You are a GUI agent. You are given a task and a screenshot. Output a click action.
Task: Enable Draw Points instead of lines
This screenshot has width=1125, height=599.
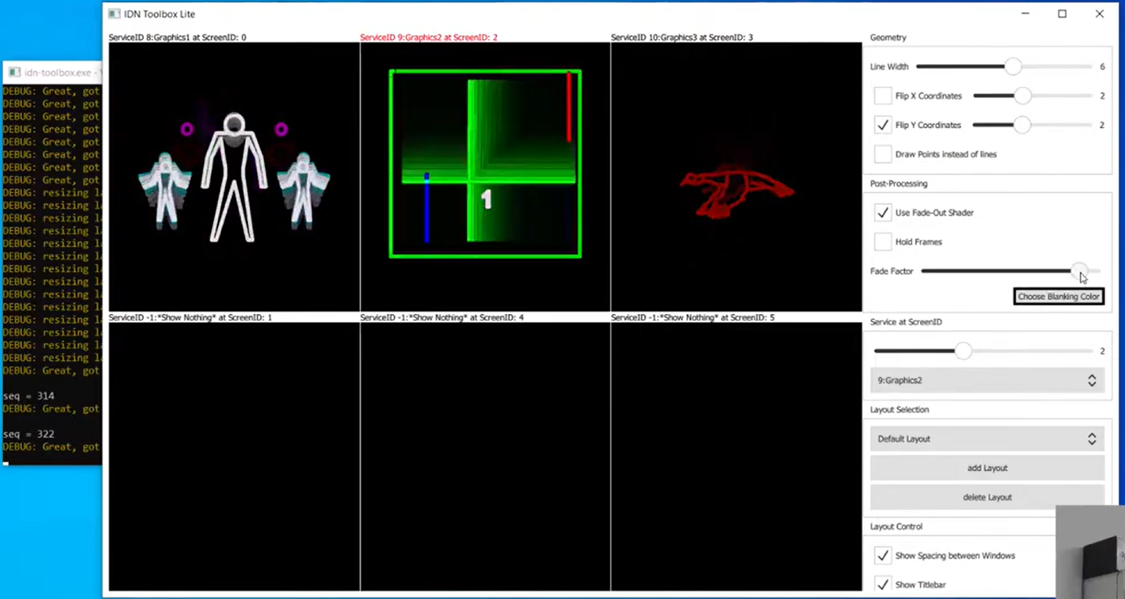click(x=883, y=154)
